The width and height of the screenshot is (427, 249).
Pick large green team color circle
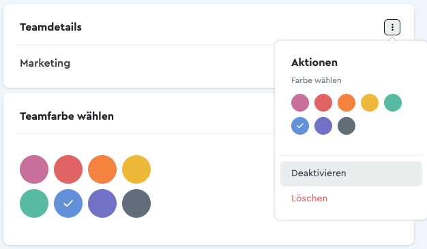tap(34, 203)
